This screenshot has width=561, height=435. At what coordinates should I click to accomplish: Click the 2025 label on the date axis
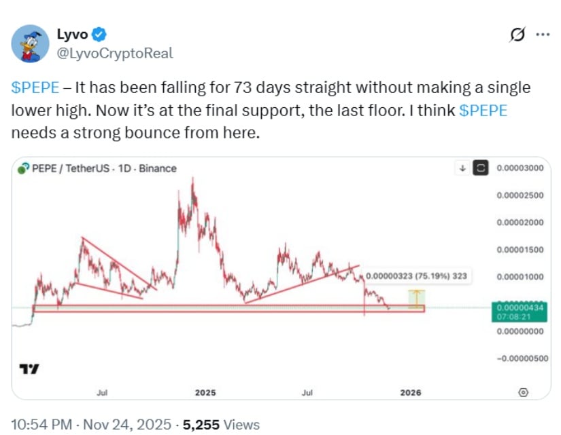pos(204,392)
